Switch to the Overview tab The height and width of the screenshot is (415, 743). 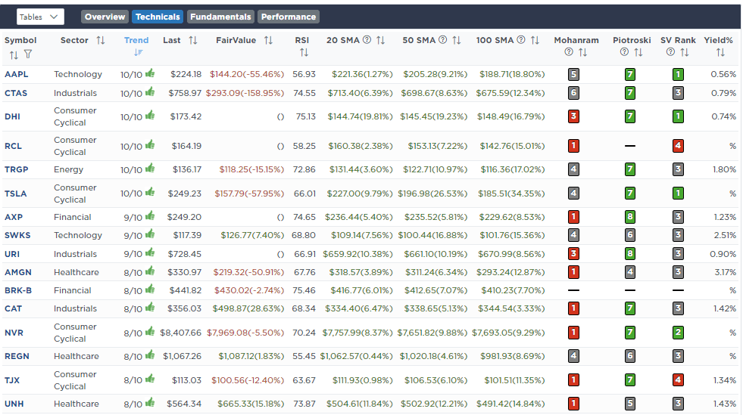point(105,17)
